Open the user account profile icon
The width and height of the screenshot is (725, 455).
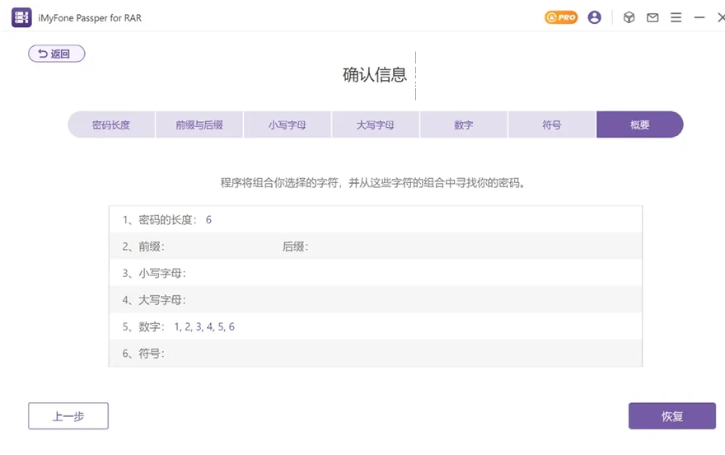click(594, 17)
